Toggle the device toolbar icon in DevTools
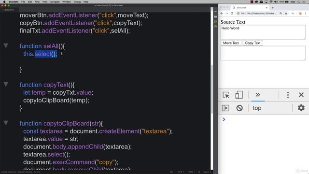309x174 pixels. pos(239,95)
